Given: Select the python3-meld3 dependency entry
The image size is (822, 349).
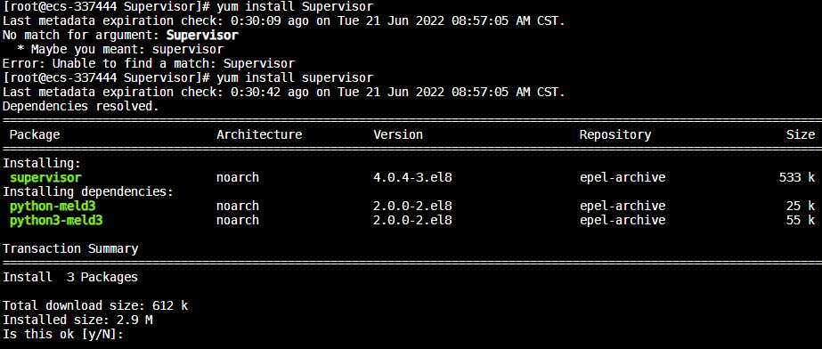Looking at the screenshot, I should pyautogui.click(x=57, y=220).
